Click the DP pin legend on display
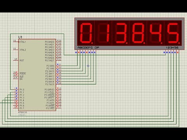 click(97, 47)
